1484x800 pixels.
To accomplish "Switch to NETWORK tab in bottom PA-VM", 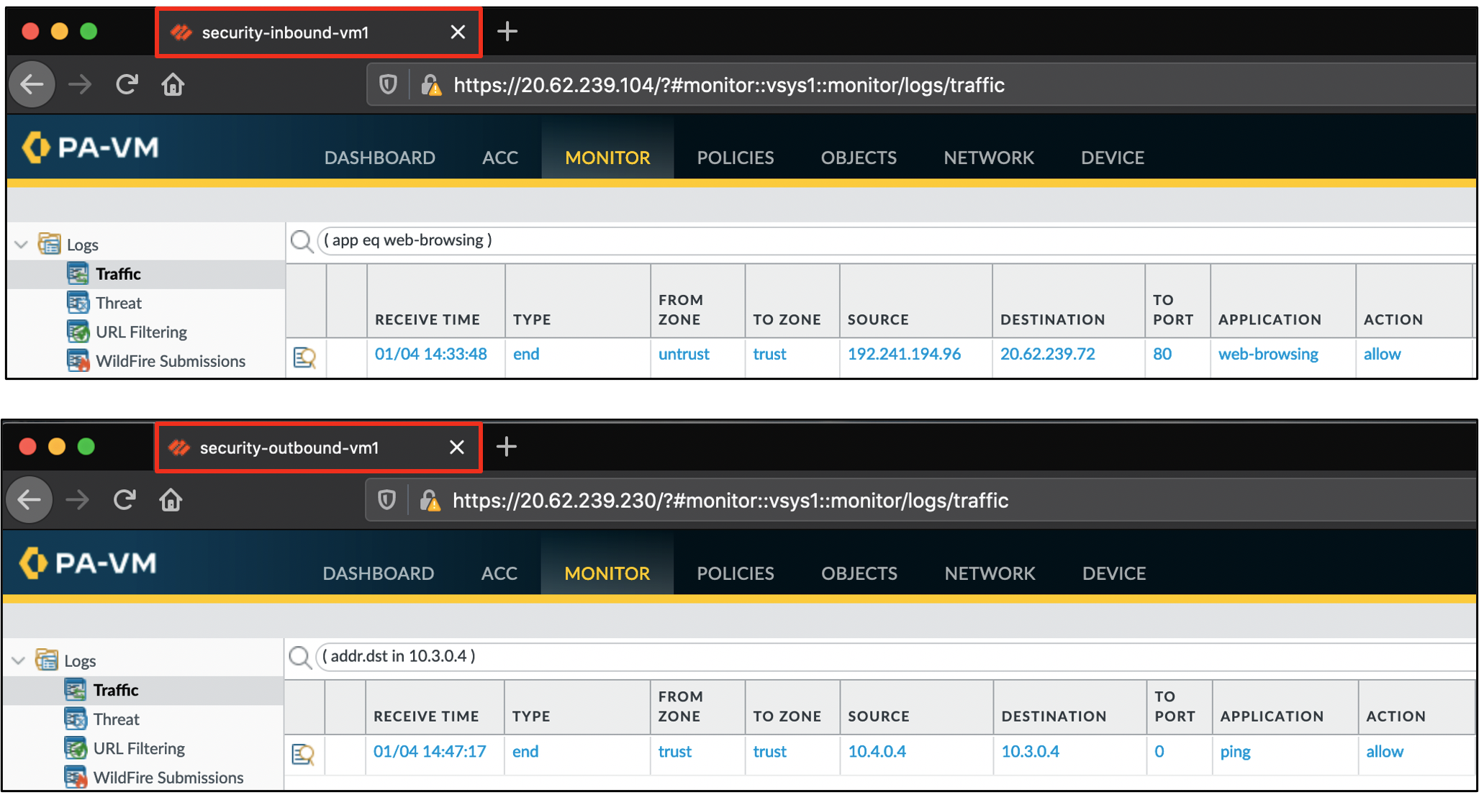I will (990, 573).
